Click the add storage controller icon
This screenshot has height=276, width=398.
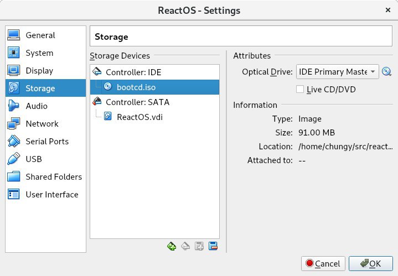[x=172, y=247]
